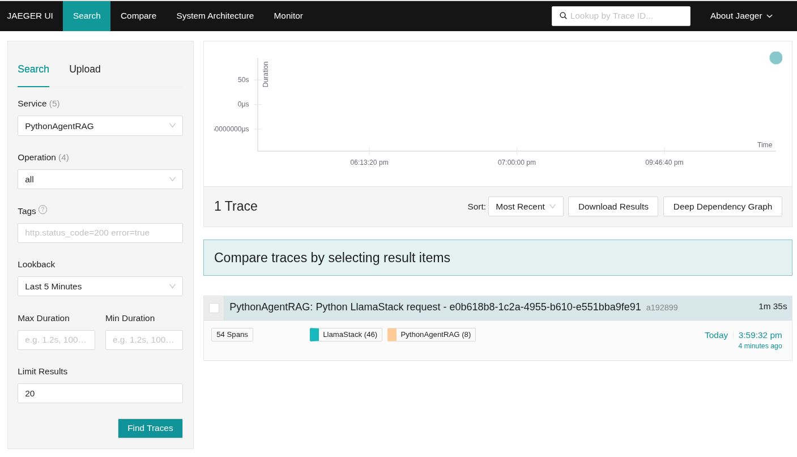Click Download Results button
The width and height of the screenshot is (797, 457).
tap(613, 207)
